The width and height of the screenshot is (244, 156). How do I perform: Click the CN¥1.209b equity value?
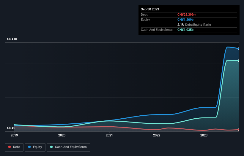(185, 20)
